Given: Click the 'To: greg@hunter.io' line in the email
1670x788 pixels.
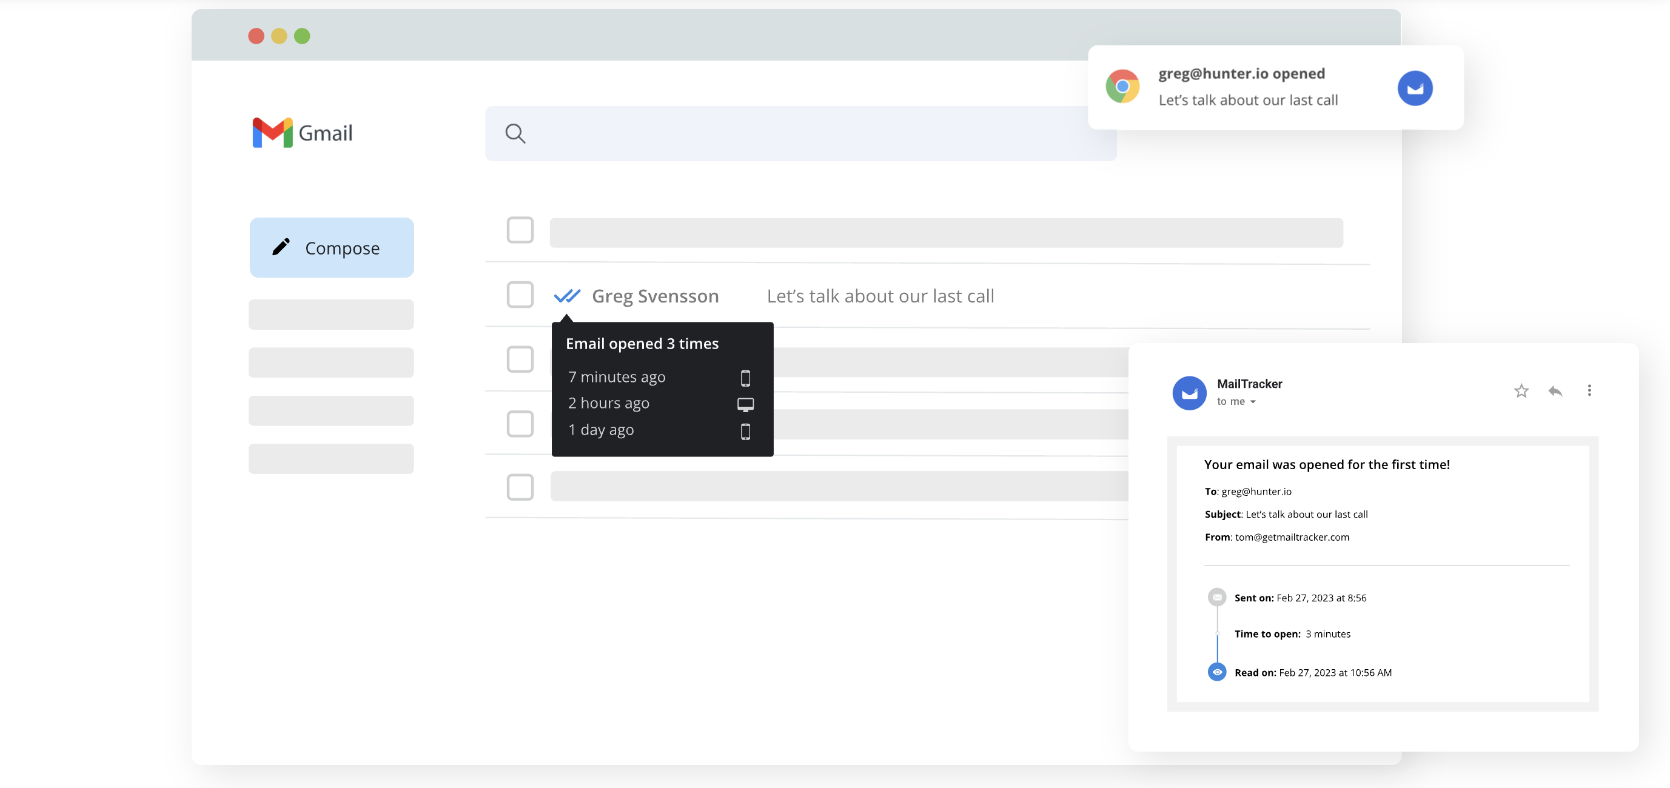Looking at the screenshot, I should click(x=1248, y=491).
